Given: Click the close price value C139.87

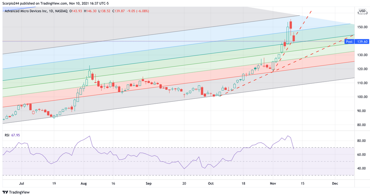Looking at the screenshot, I should coord(119,11).
